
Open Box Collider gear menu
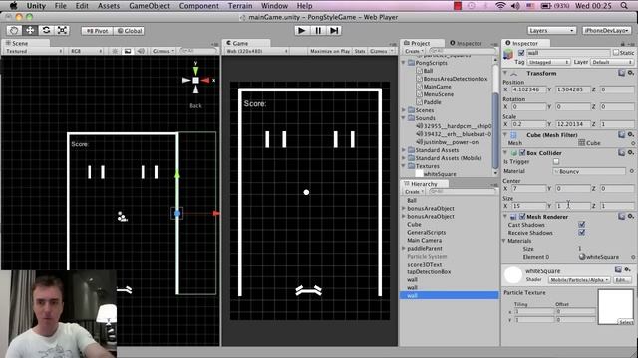point(630,152)
